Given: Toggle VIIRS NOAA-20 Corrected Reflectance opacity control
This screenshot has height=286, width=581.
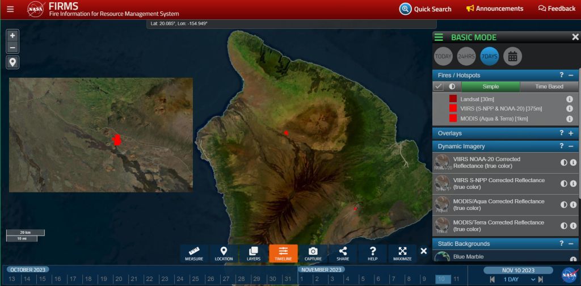Looking at the screenshot, I should (564, 162).
